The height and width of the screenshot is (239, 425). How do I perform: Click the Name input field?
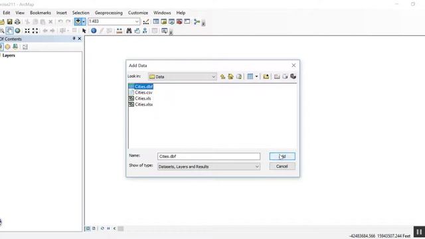point(209,157)
